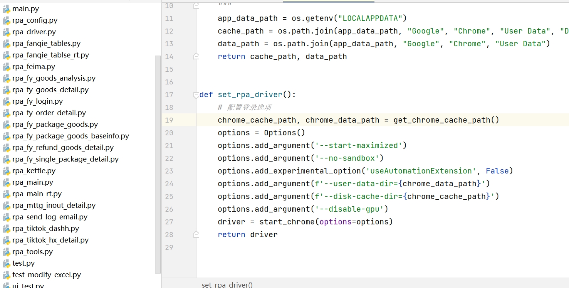Click fold end marker at line 14

[196, 56]
